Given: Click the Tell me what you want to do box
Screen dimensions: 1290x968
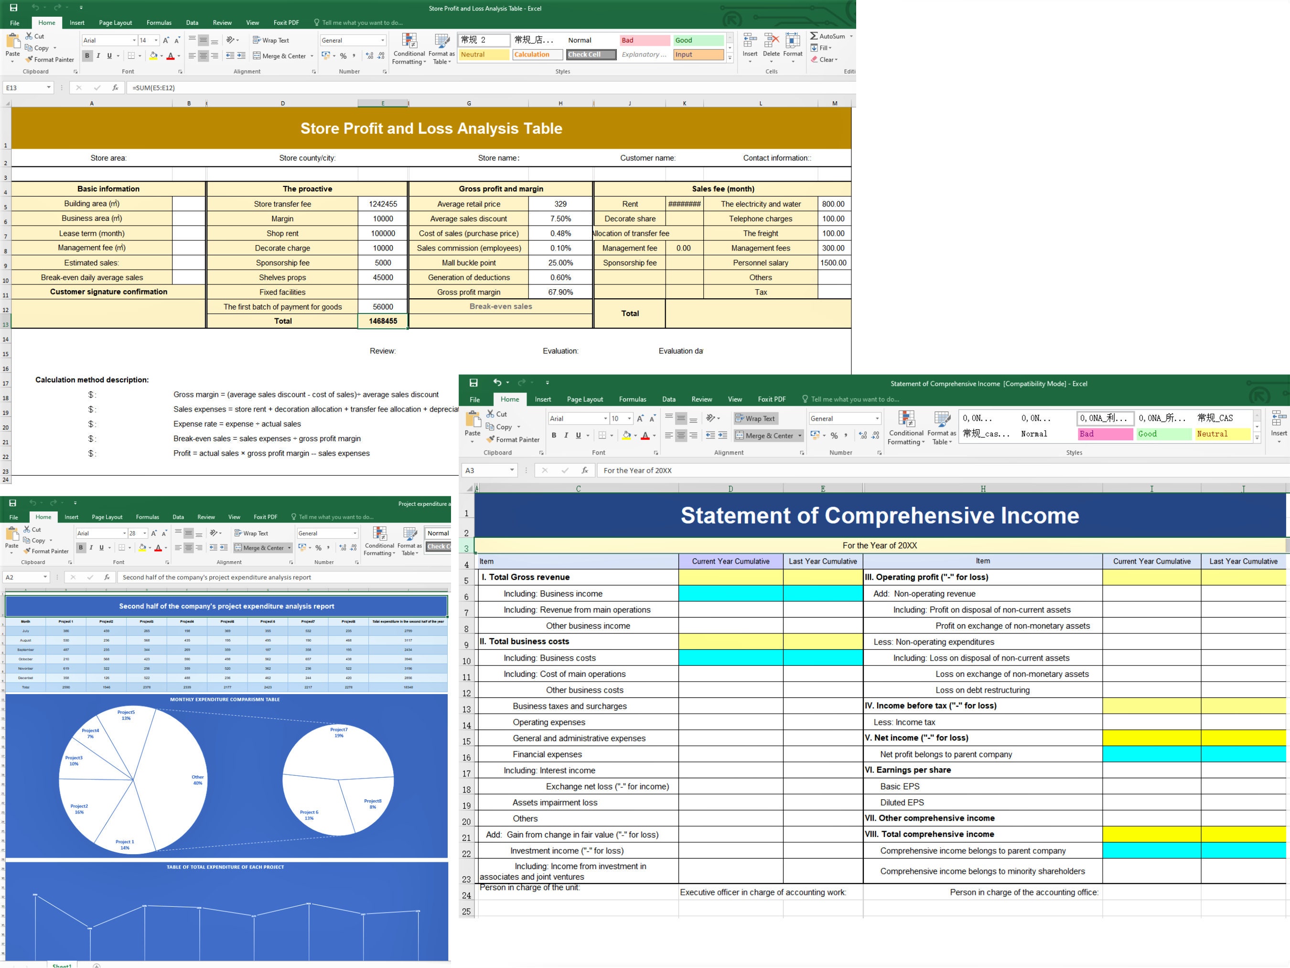Looking at the screenshot, I should click(x=358, y=23).
